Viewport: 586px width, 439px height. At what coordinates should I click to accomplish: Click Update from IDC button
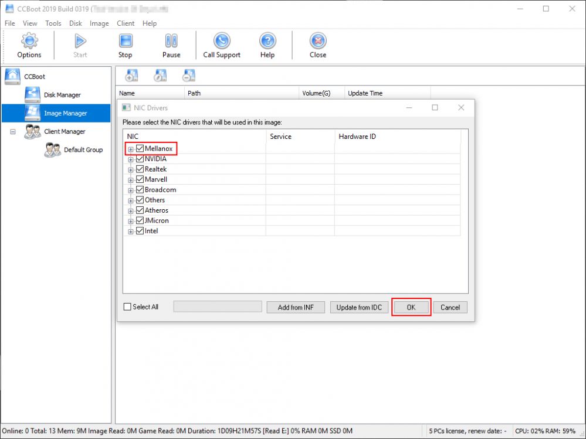coord(359,307)
